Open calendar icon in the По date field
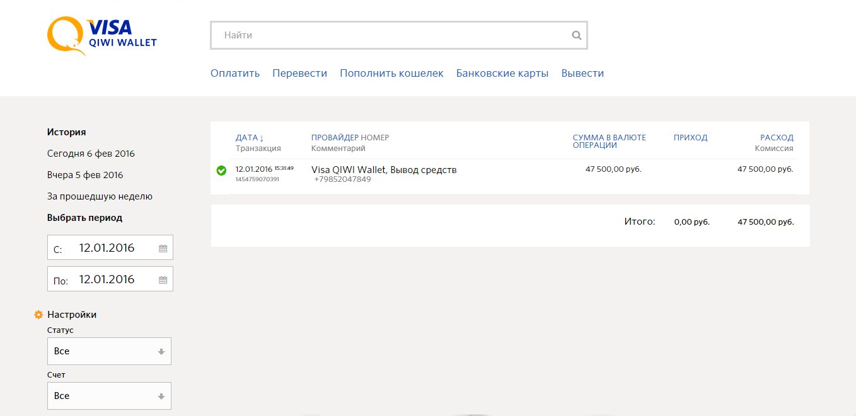This screenshot has width=856, height=416. click(163, 280)
